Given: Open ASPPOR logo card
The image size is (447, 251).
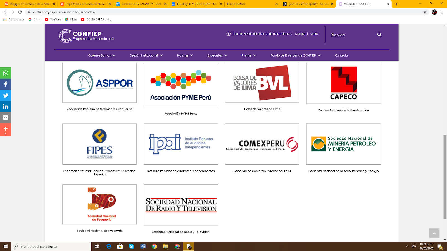Looking at the screenshot, I should [x=99, y=83].
